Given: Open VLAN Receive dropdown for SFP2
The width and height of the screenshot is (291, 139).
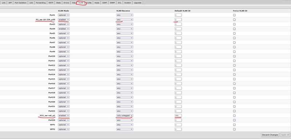Looking at the screenshot, I should [x=125, y=129].
